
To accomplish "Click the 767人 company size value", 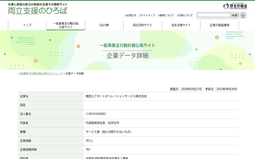I will click(x=89, y=141).
